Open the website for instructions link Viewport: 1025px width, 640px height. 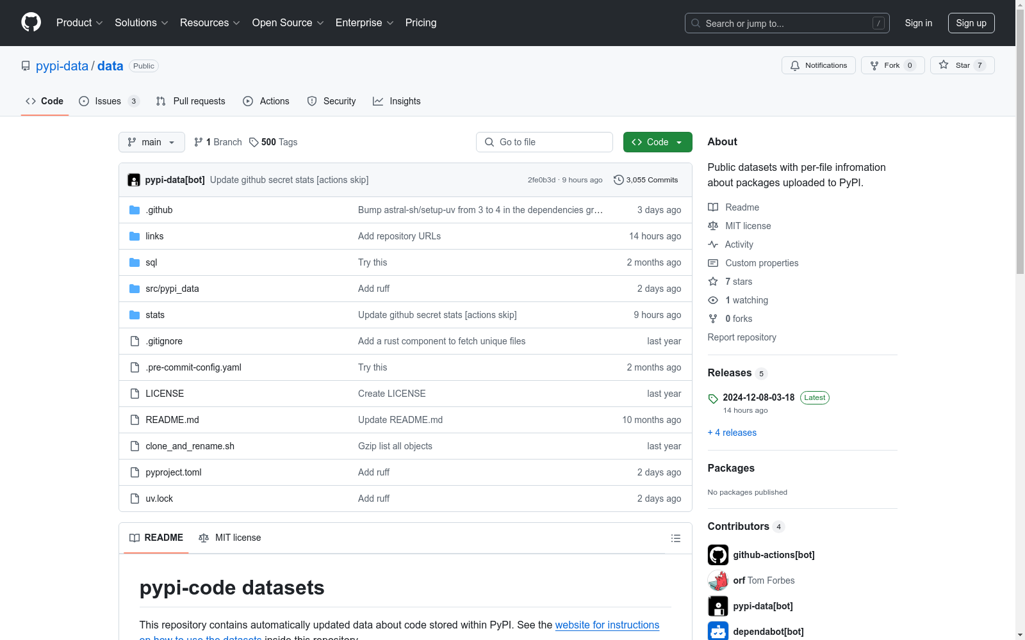pos(607,625)
